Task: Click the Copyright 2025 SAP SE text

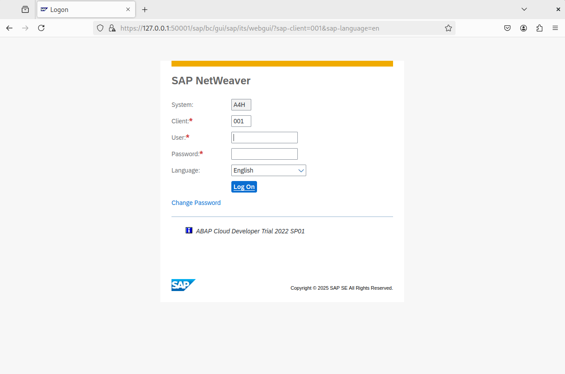Action: pyautogui.click(x=342, y=288)
